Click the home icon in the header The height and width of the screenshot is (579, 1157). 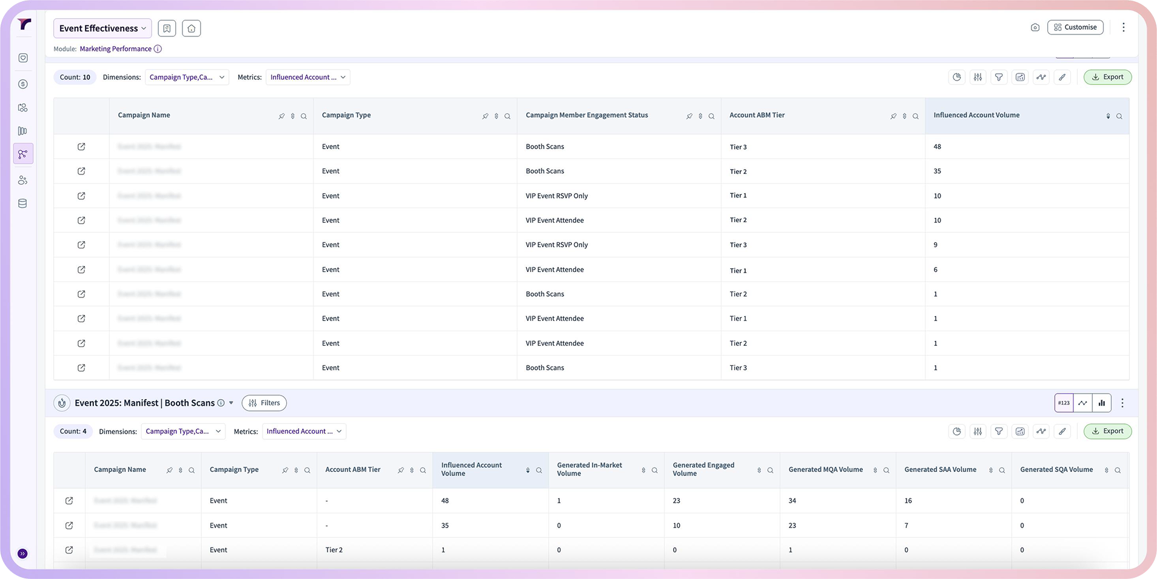click(x=191, y=28)
